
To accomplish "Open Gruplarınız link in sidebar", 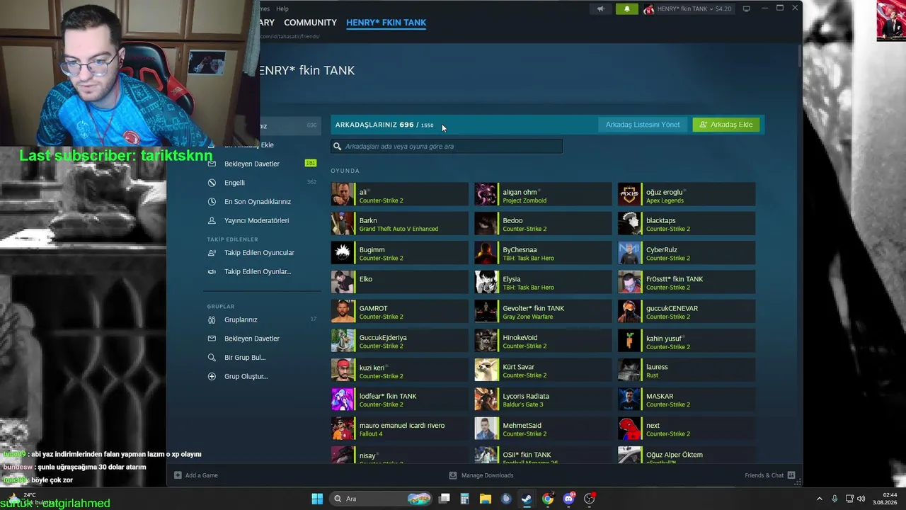I will (241, 319).
